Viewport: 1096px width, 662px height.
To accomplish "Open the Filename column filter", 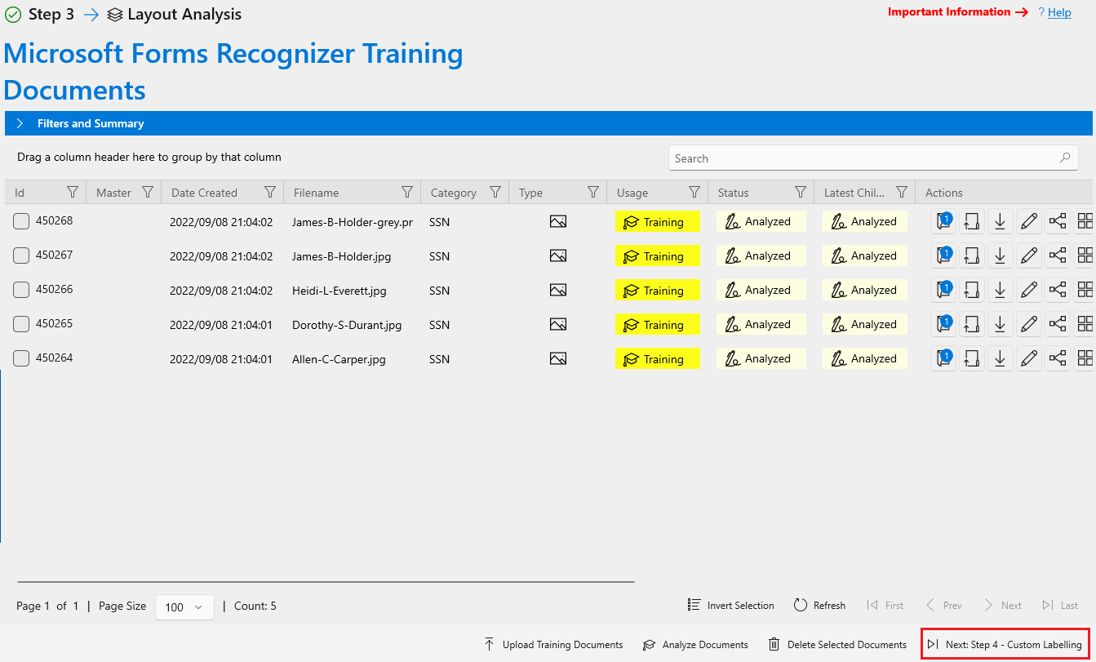I will click(407, 193).
